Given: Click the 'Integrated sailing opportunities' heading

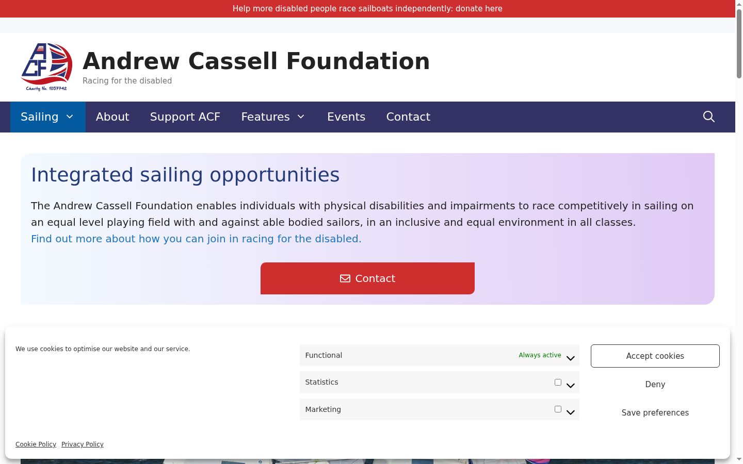Looking at the screenshot, I should tap(185, 175).
